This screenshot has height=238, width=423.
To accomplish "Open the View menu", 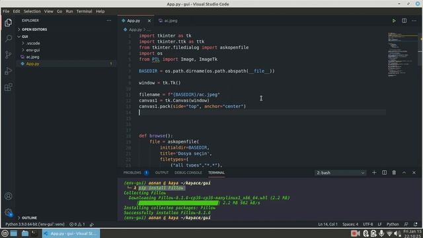I will 49,11.
